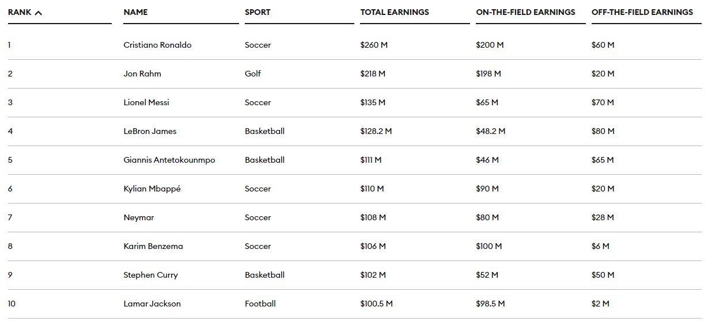Click the Golf sport cell
The image size is (708, 322).
(253, 74)
